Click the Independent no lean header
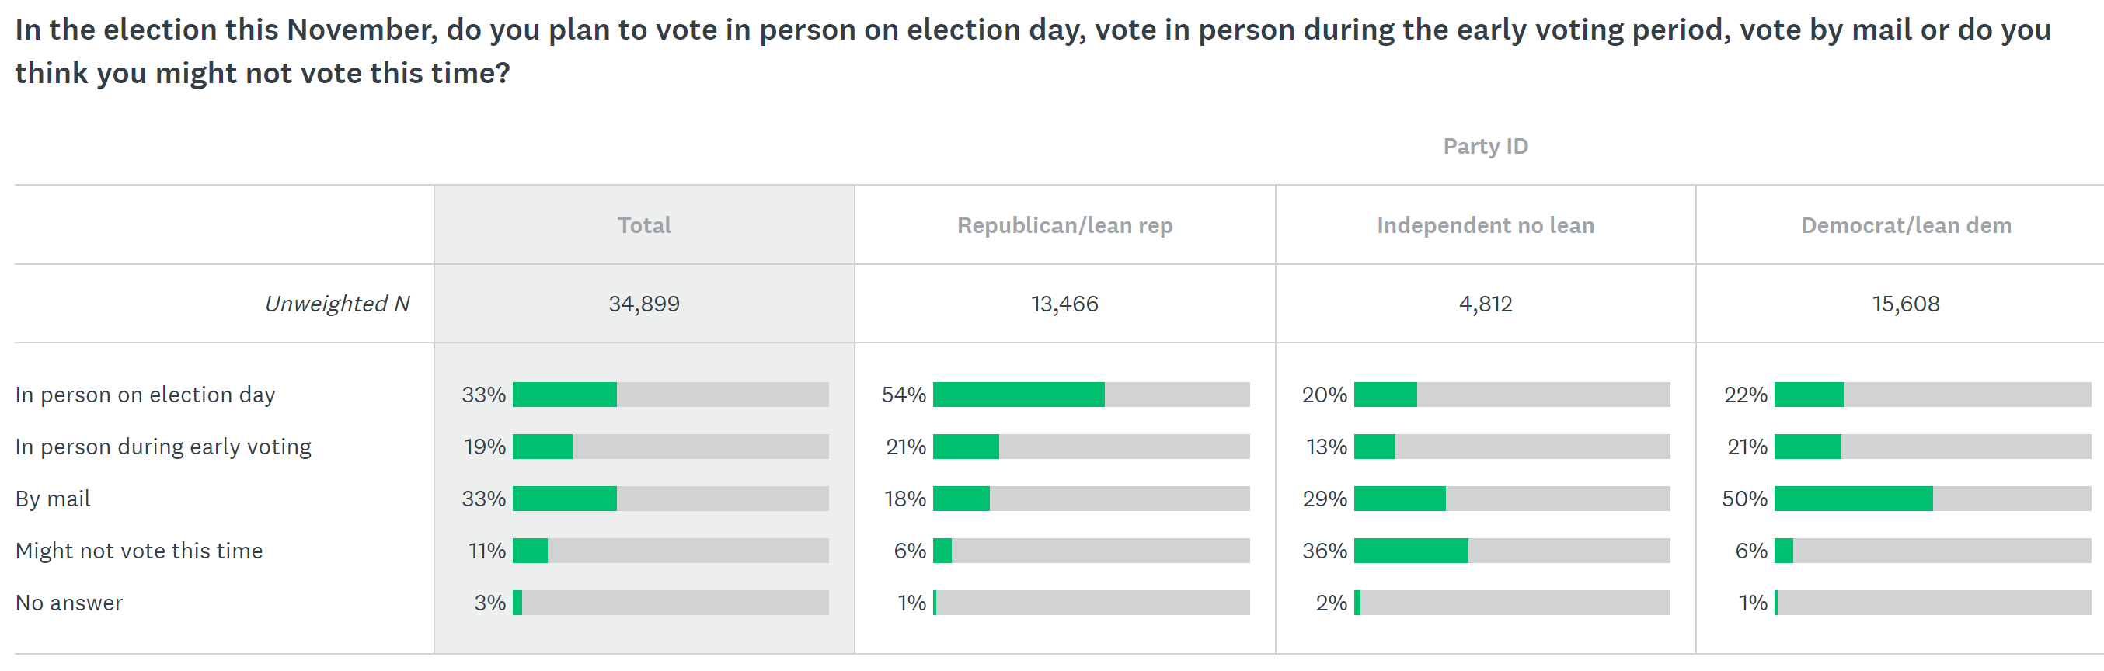Image resolution: width=2104 pixels, height=671 pixels. click(x=1485, y=225)
